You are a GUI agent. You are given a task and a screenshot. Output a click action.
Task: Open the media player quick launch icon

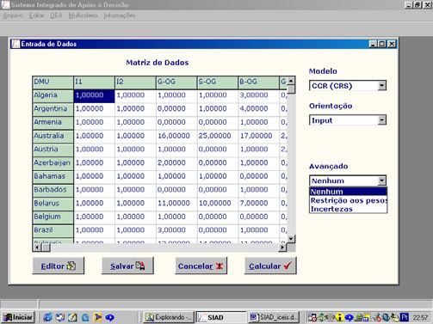tap(97, 317)
